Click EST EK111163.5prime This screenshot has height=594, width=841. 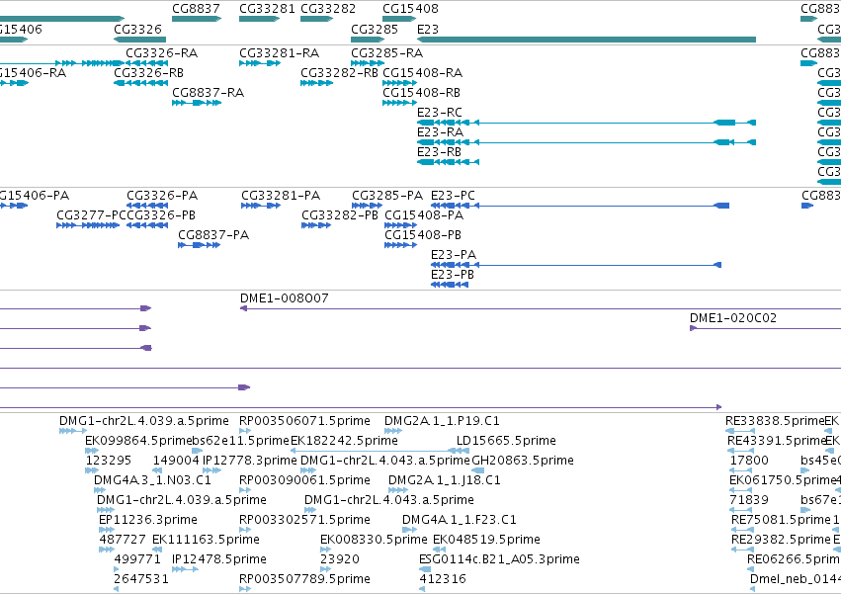pos(157,550)
